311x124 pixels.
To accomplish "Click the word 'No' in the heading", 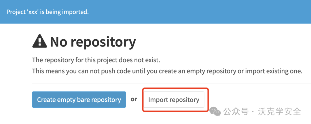I will click(x=58, y=42).
